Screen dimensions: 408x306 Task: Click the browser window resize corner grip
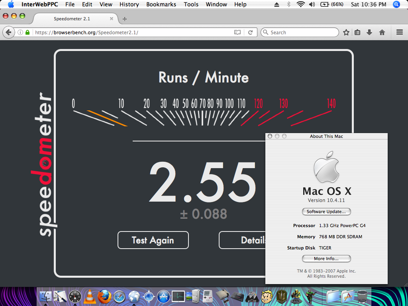coord(405,284)
